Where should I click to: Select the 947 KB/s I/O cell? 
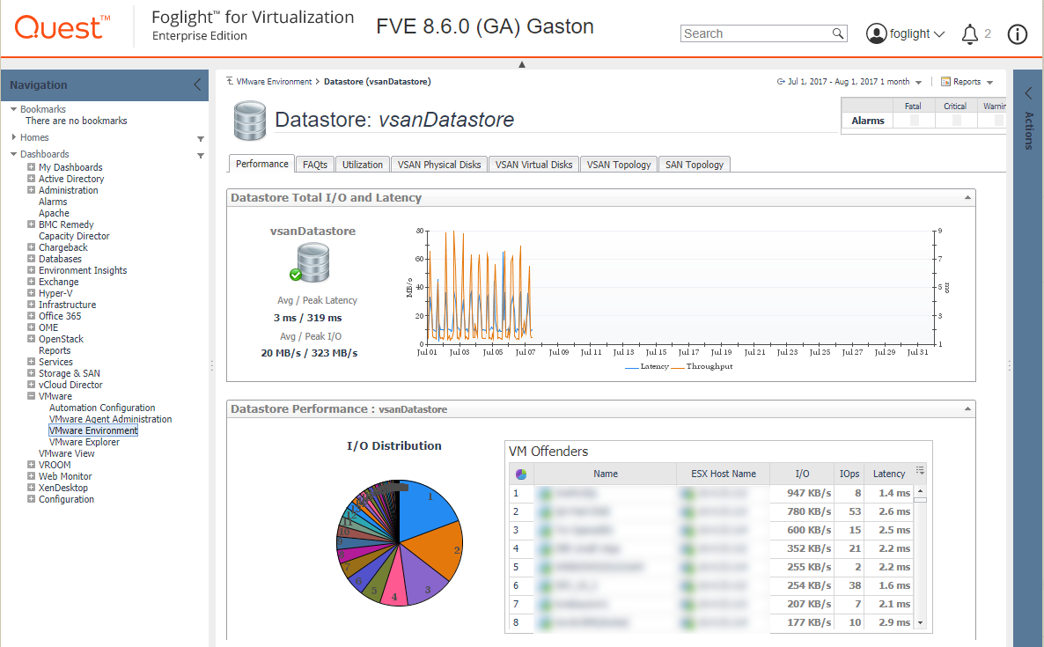[x=802, y=493]
